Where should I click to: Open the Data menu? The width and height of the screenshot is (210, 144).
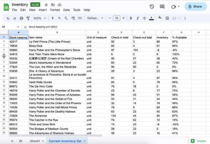click(x=66, y=10)
